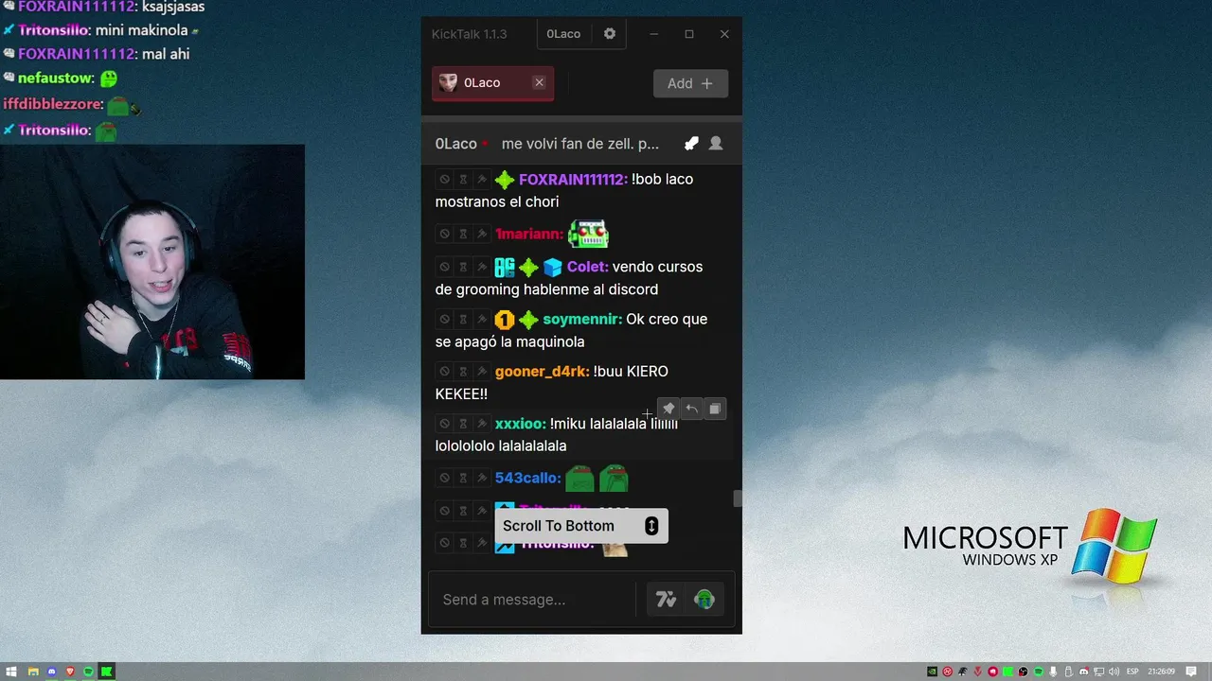1212x681 pixels.
Task: Click the Colet username
Action: [x=587, y=267]
